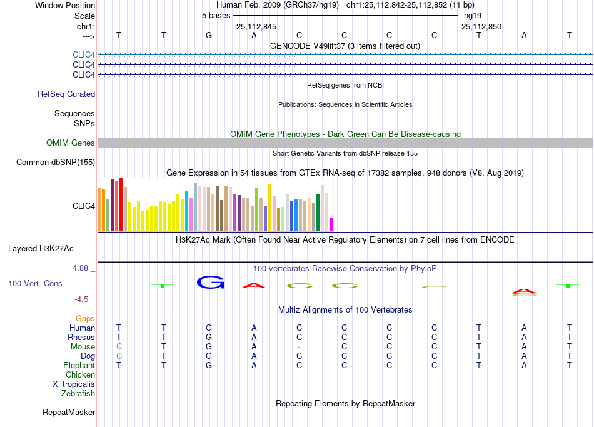Viewport: 594px width, 427px height.
Task: Select the Rhesus species row label
Action: (x=81, y=337)
